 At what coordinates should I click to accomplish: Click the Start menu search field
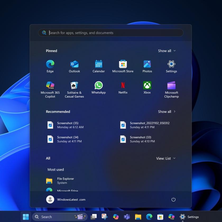[x=111, y=33]
